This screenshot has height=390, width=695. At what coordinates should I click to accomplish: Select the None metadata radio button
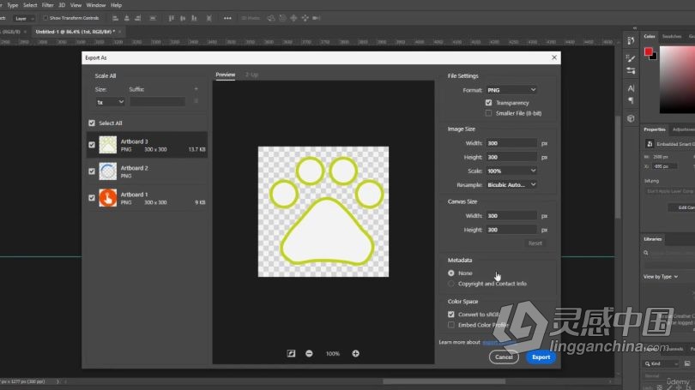click(451, 273)
